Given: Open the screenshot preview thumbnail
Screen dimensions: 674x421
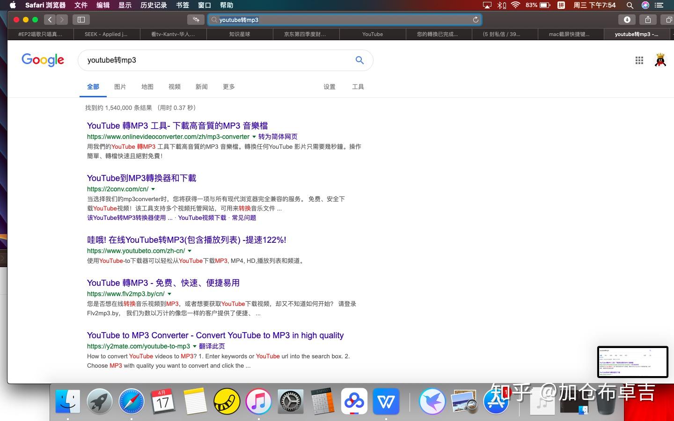Looking at the screenshot, I should (633, 362).
